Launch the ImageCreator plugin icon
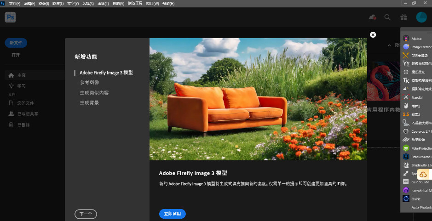 point(406,47)
